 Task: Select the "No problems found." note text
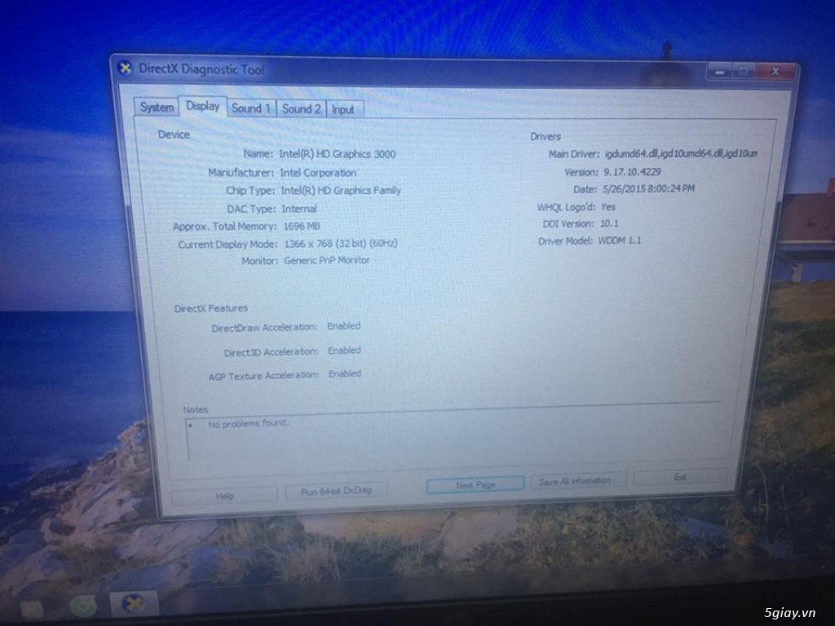coord(248,424)
